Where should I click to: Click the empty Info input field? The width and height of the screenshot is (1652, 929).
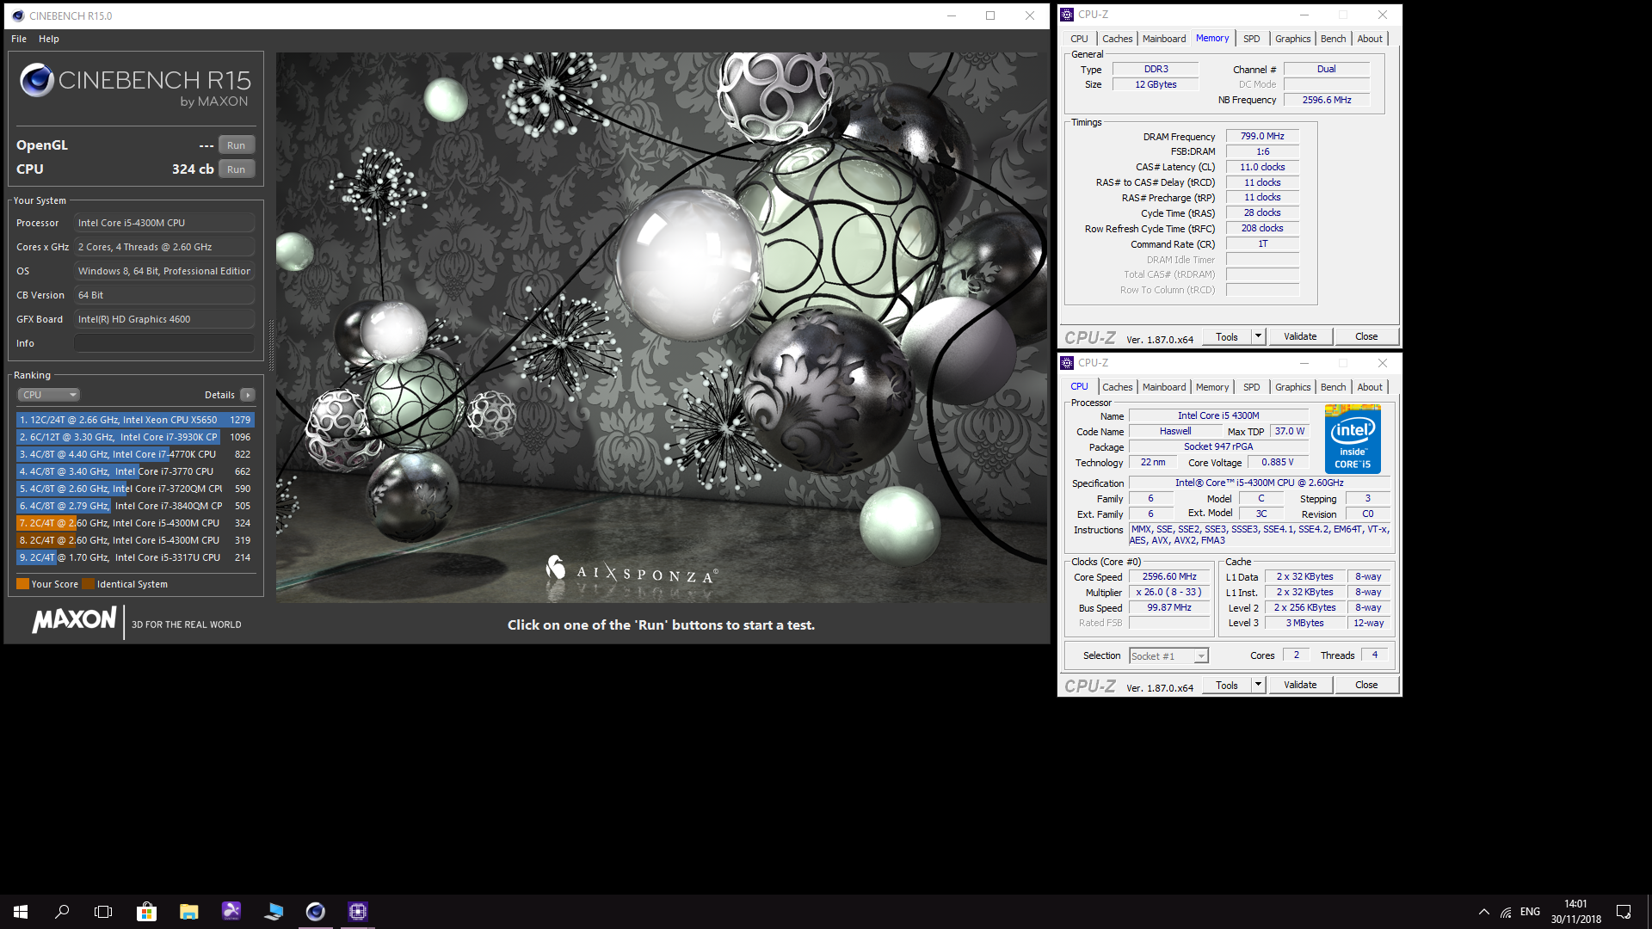tap(163, 343)
